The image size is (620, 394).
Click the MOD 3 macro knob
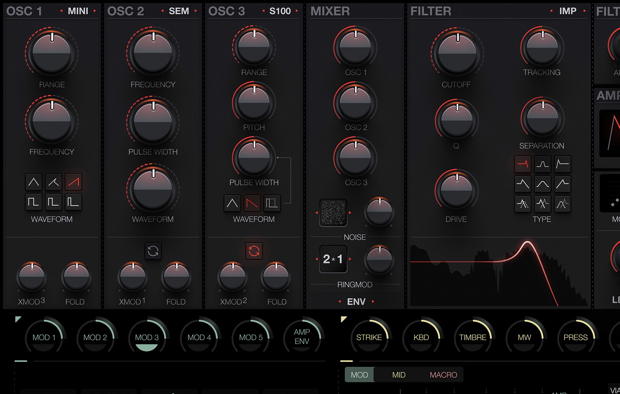[x=147, y=337]
